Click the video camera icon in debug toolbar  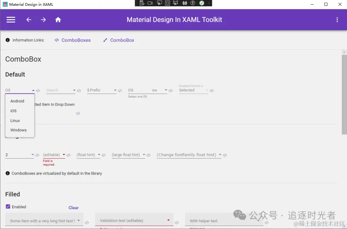[x=150, y=3]
